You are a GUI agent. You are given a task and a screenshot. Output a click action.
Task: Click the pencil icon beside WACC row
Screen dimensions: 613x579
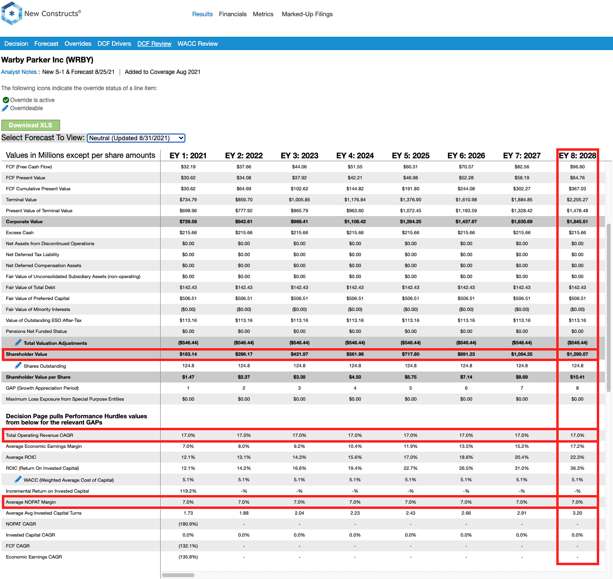pyautogui.click(x=18, y=479)
